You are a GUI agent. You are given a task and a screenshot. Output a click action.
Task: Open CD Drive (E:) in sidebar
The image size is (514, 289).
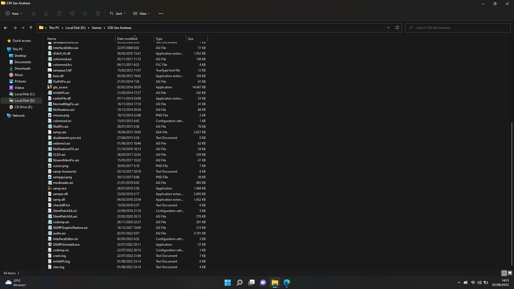point(23,107)
